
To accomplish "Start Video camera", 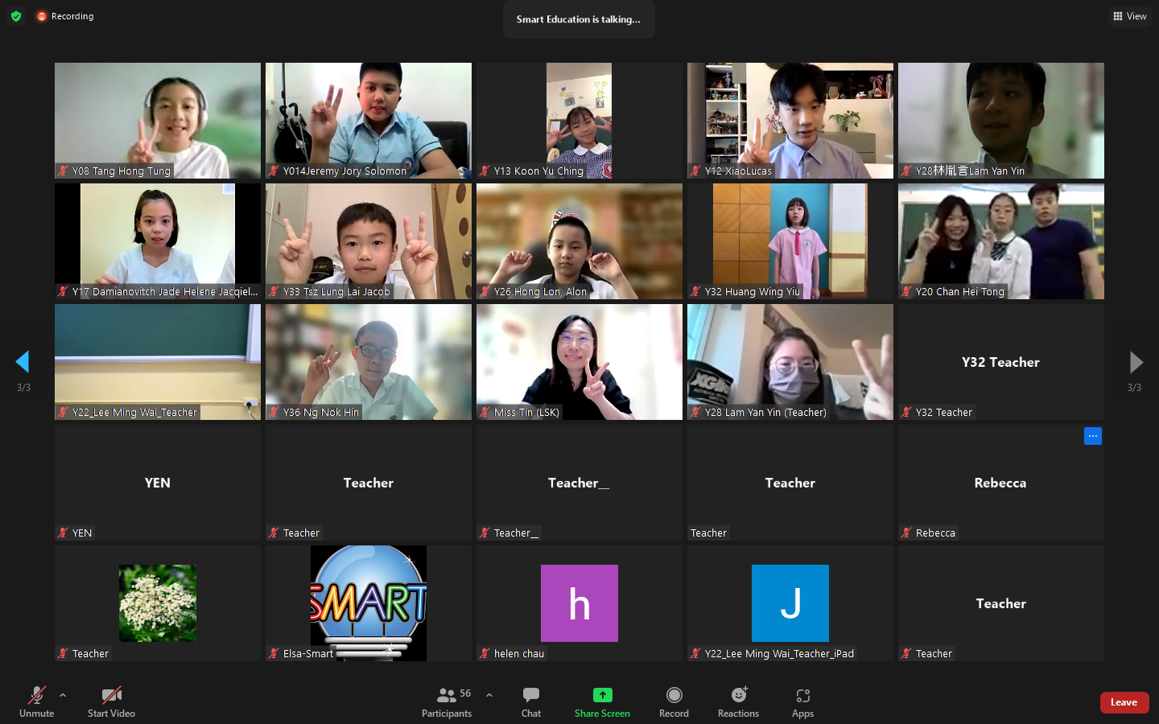I will [111, 701].
